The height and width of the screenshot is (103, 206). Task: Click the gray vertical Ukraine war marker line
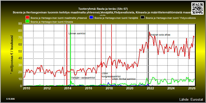tap(148, 55)
